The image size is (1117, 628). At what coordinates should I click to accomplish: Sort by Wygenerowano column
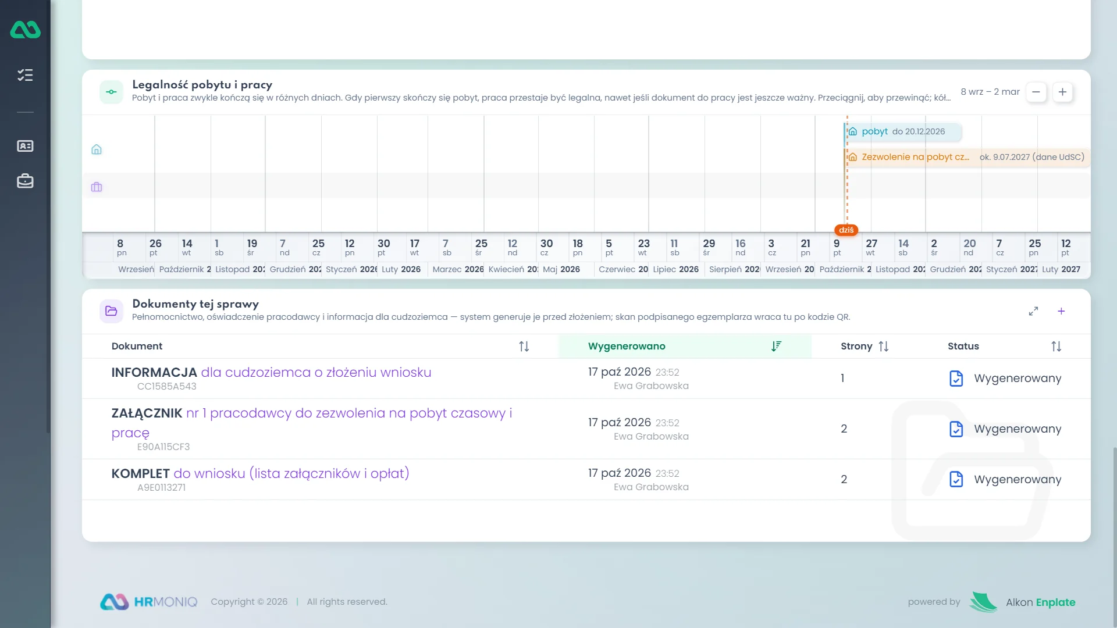click(x=776, y=347)
